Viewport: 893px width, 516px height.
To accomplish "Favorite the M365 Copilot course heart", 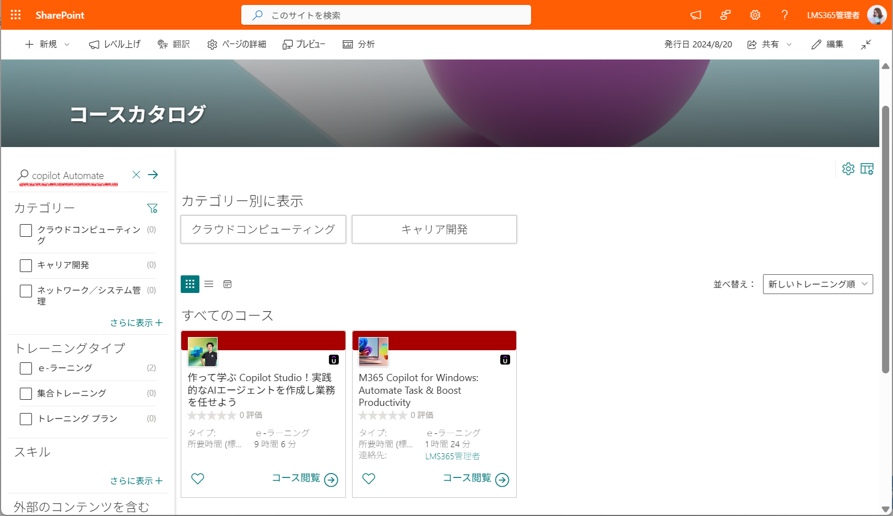I will [x=369, y=479].
